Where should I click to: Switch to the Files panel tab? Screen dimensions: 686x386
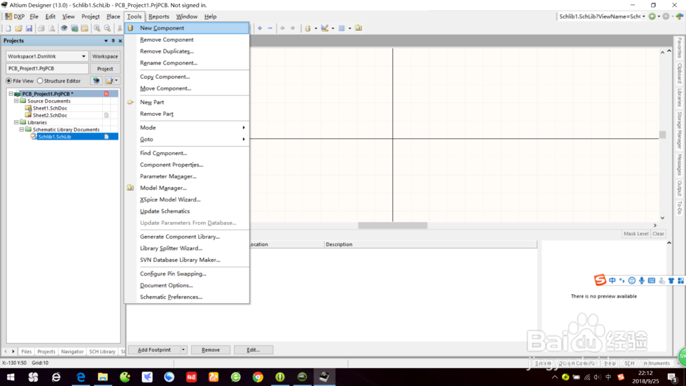click(x=26, y=352)
